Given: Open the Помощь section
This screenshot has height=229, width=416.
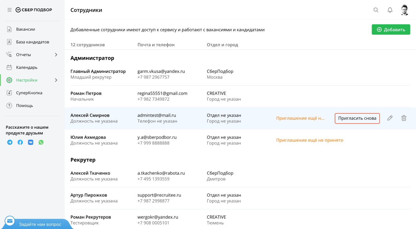Looking at the screenshot, I should tap(24, 106).
